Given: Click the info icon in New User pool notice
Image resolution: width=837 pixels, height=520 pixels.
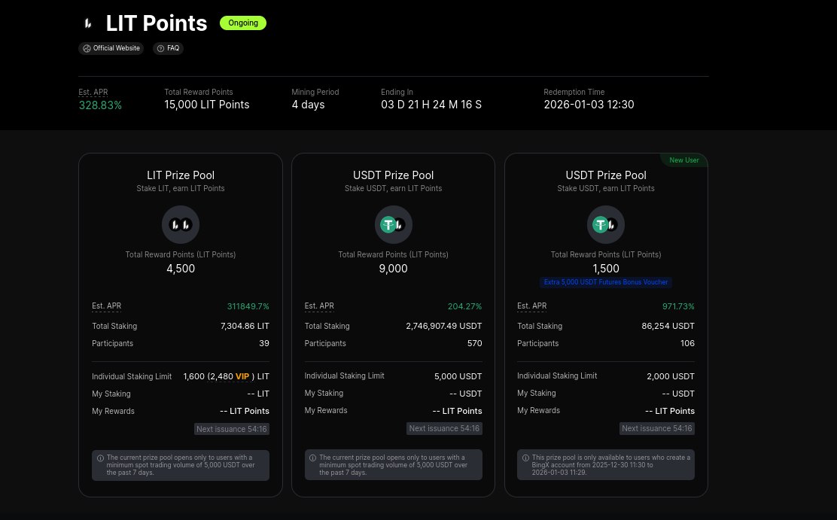Looking at the screenshot, I should tap(525, 458).
